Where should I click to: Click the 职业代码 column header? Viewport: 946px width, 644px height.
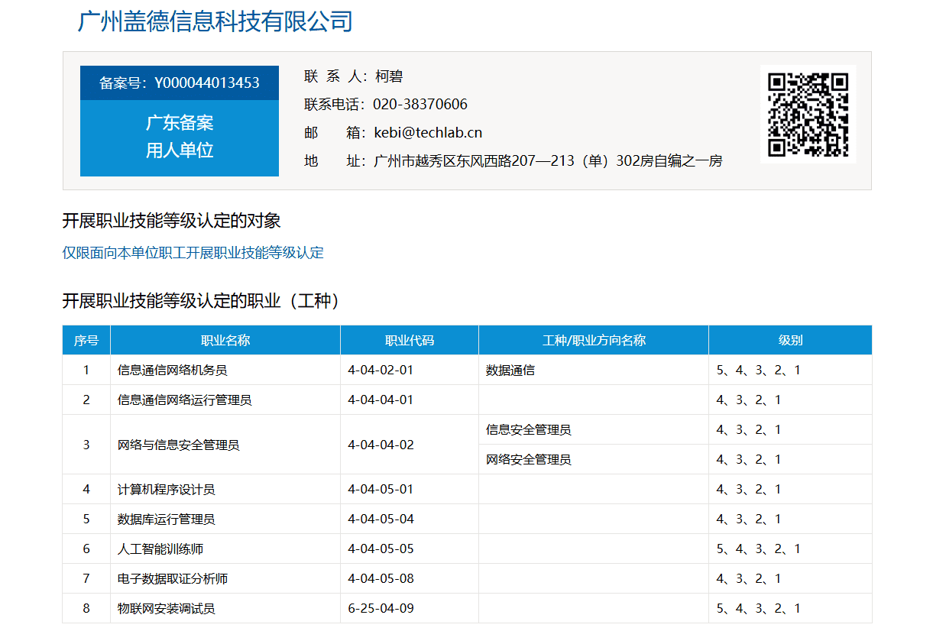coord(410,341)
